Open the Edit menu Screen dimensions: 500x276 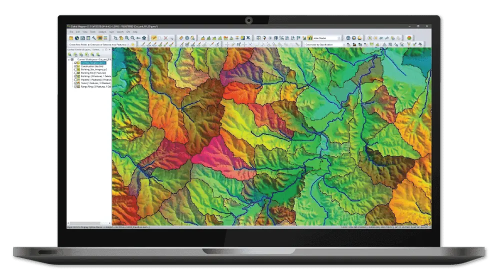[x=77, y=32]
